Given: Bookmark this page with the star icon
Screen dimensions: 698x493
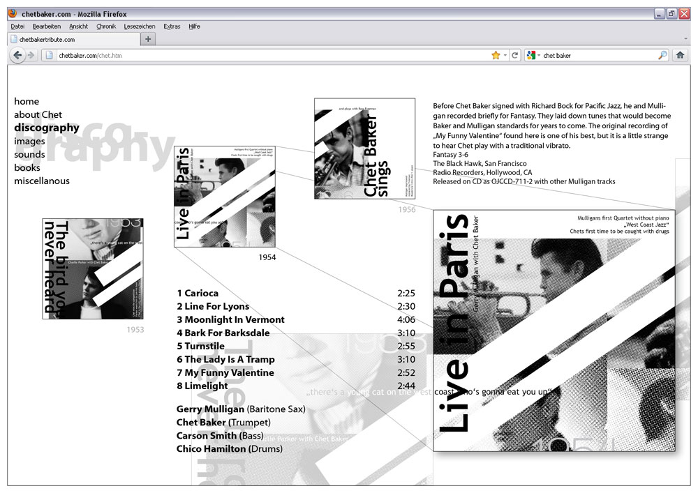Looking at the screenshot, I should click(x=496, y=55).
